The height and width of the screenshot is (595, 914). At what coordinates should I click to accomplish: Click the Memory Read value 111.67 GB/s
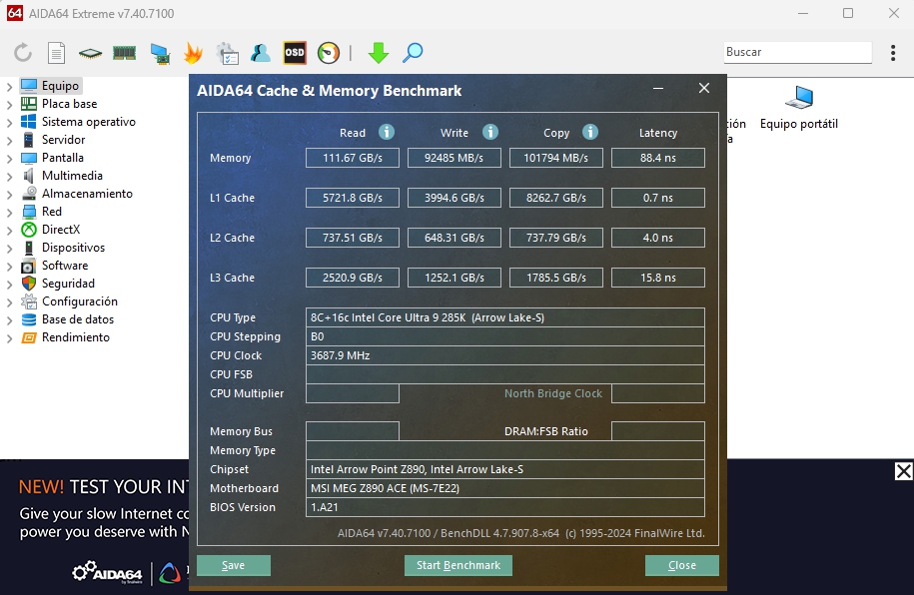click(x=352, y=158)
